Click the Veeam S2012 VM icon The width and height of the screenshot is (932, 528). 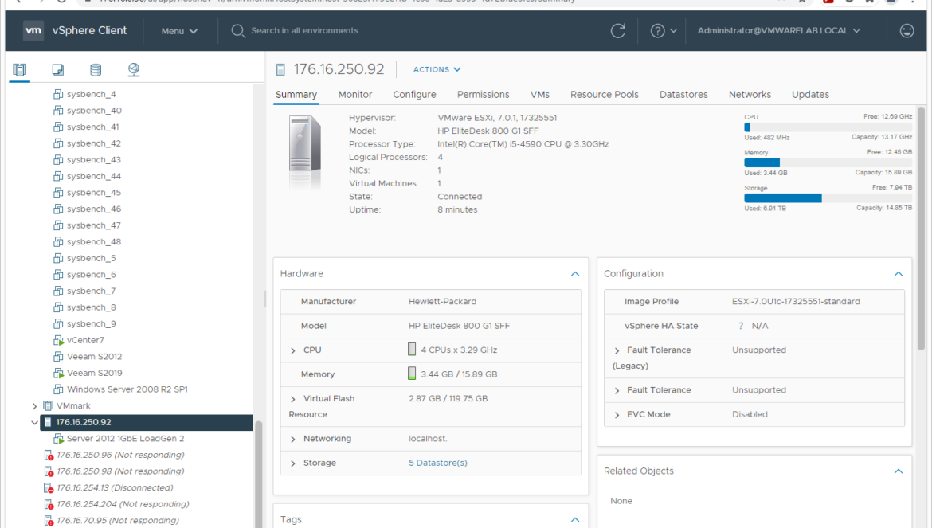coord(57,356)
